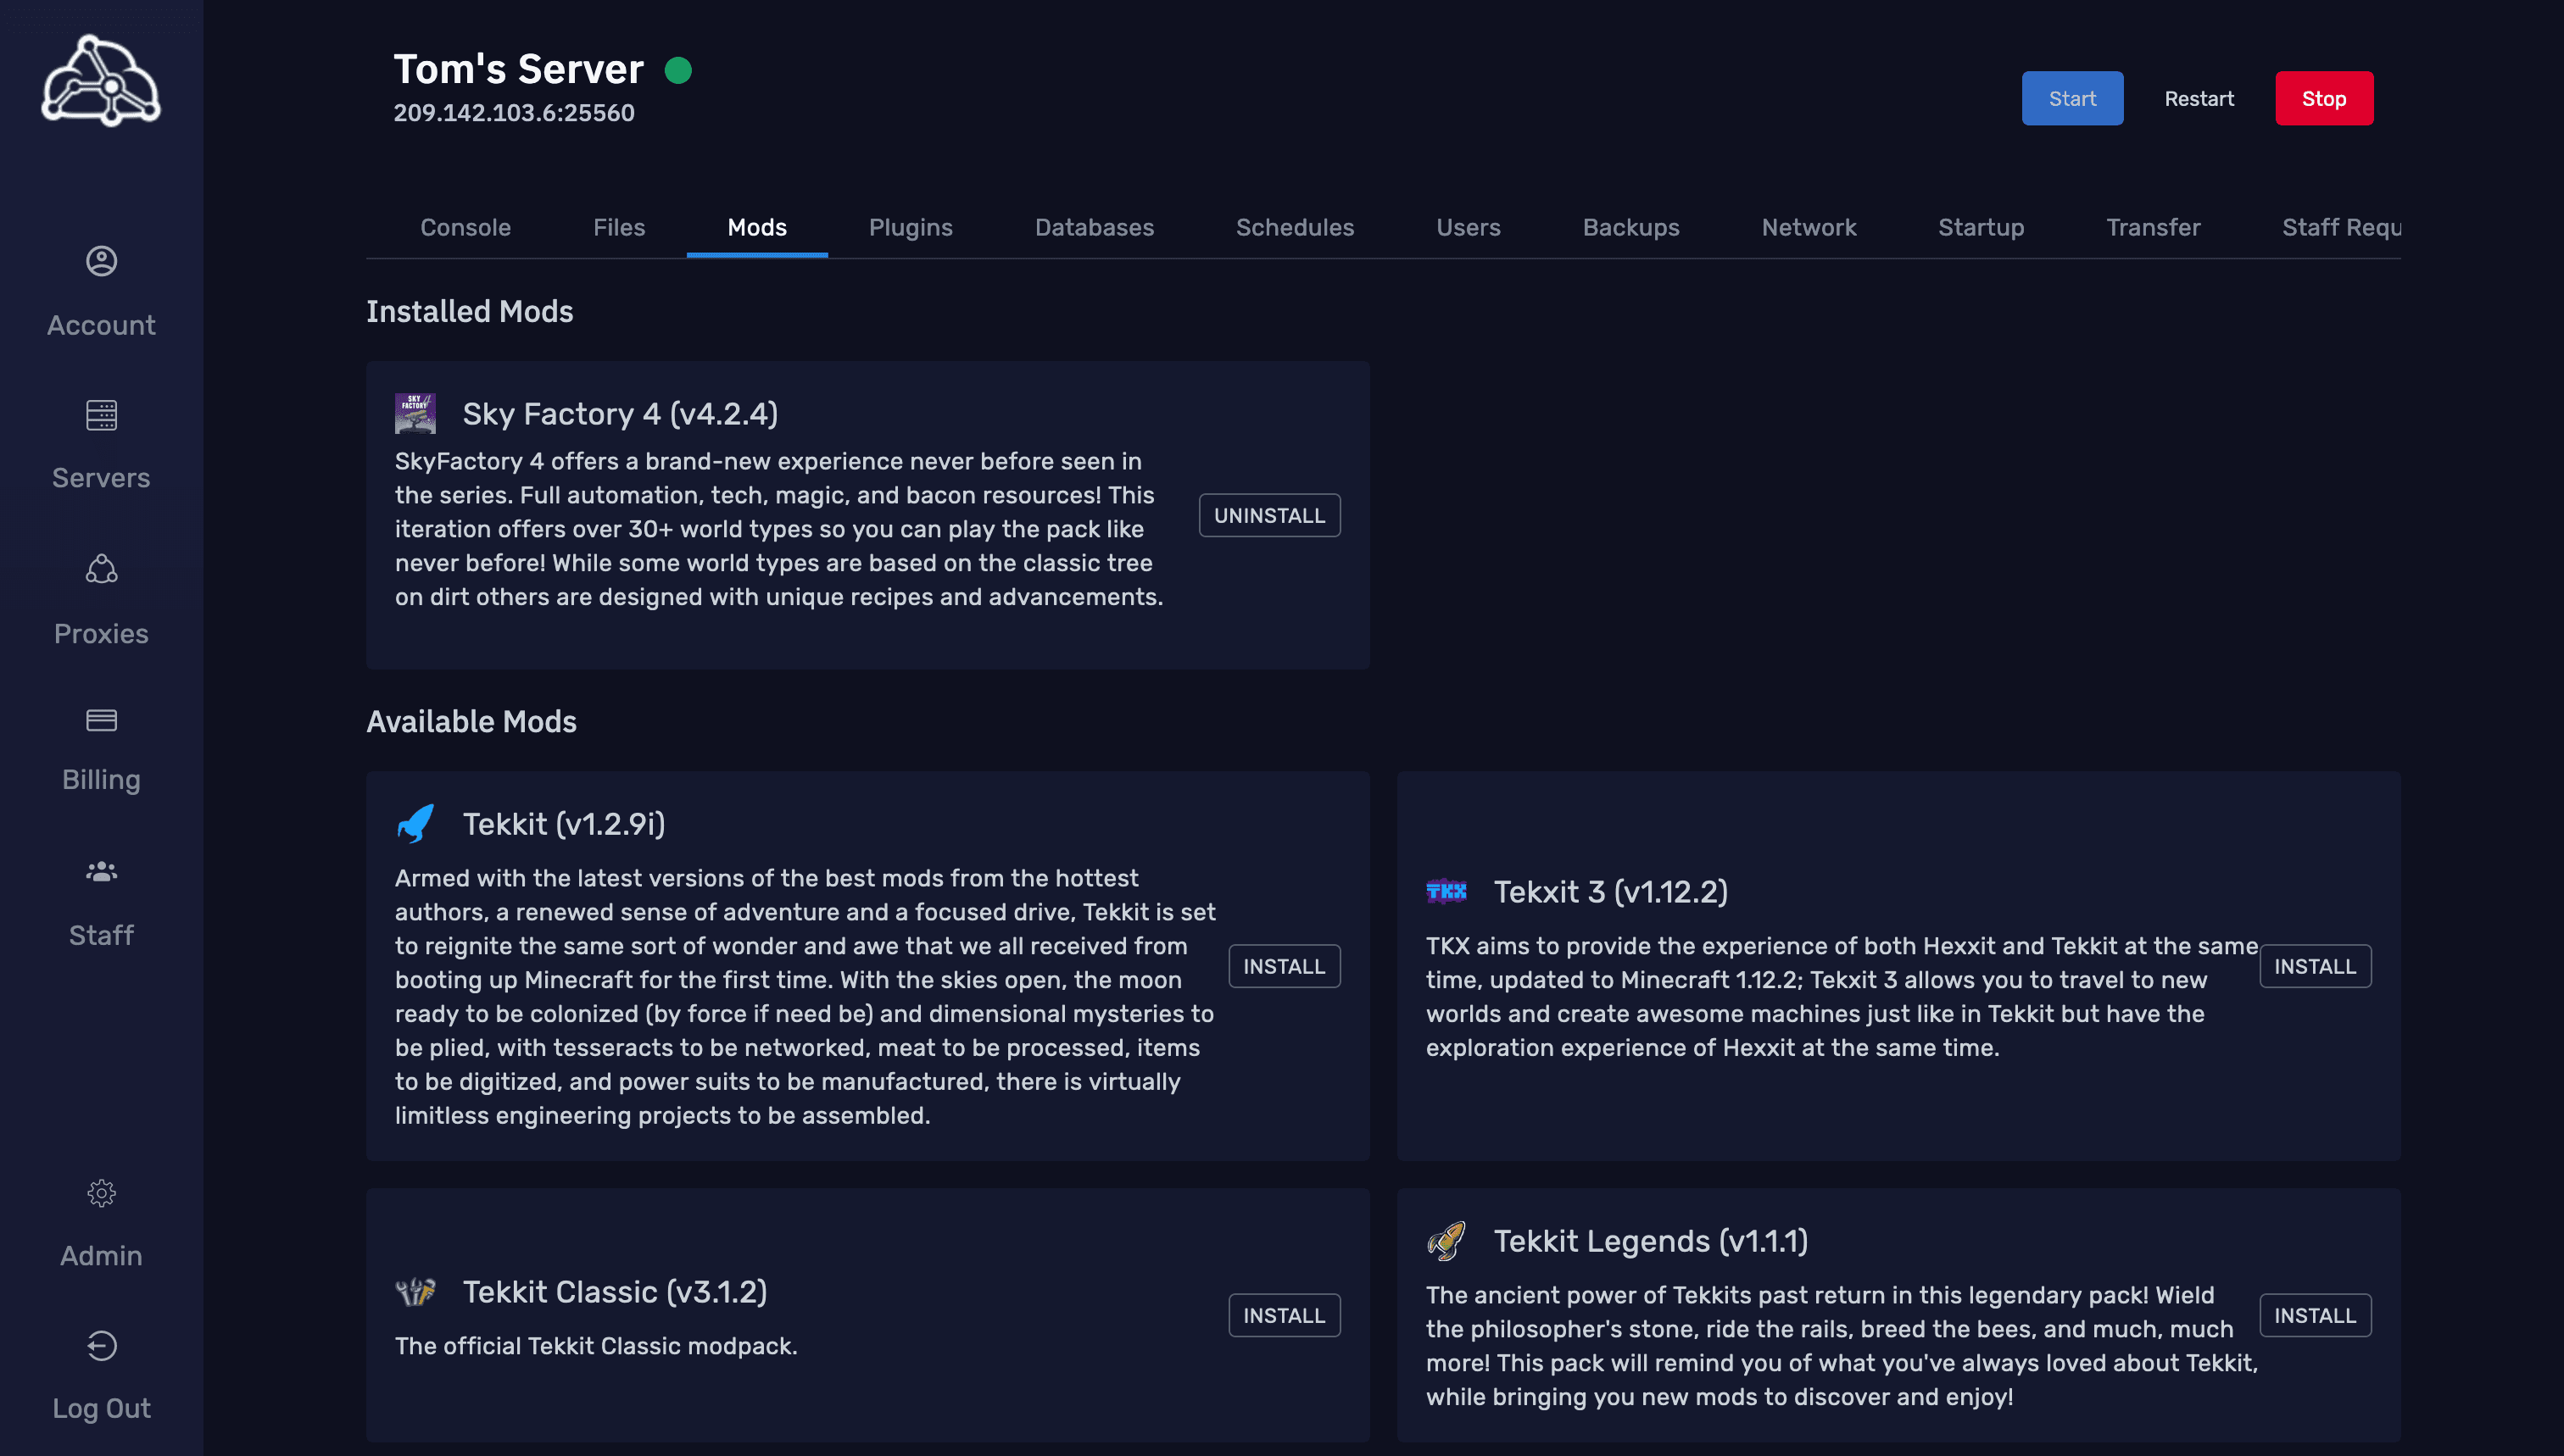The height and width of the screenshot is (1456, 2564).
Task: Click the Stop button for Tom's Server
Action: tap(2325, 98)
